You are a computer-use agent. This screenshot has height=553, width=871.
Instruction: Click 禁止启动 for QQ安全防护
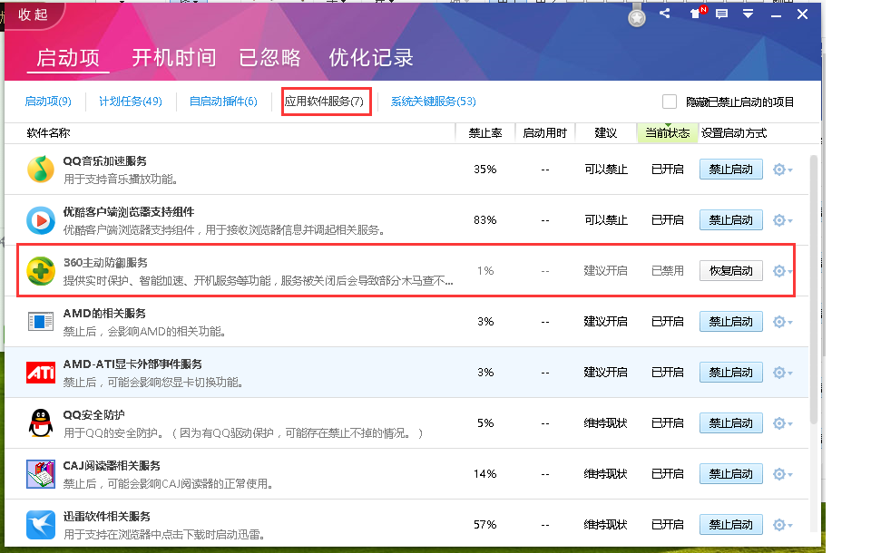(x=731, y=423)
